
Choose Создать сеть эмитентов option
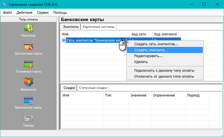coord(156,44)
